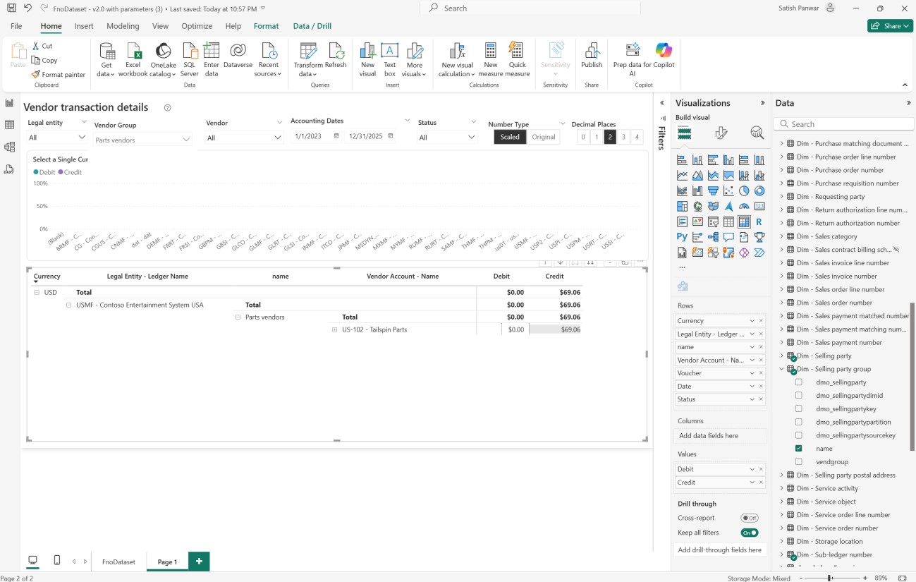
Task: Open the Status slicer dropdown
Action: point(471,138)
